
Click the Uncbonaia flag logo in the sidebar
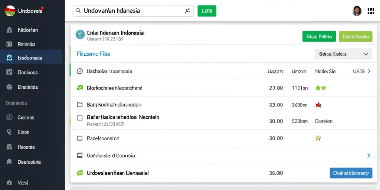coord(10,11)
